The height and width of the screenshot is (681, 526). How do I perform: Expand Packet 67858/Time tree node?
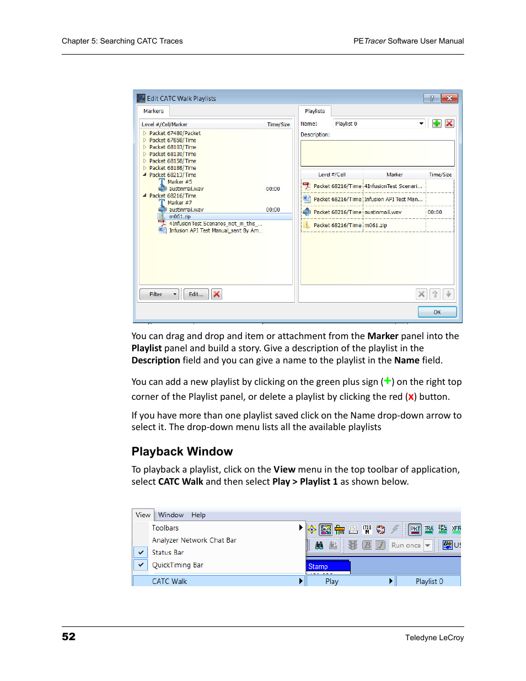[x=145, y=140]
